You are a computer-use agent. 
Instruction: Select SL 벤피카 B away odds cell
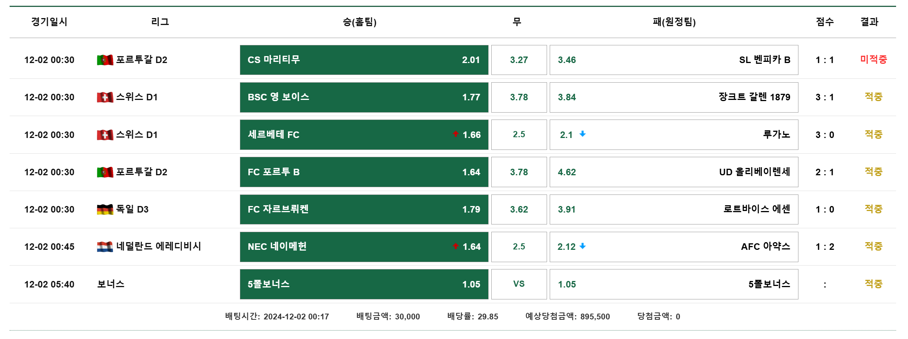coord(674,60)
